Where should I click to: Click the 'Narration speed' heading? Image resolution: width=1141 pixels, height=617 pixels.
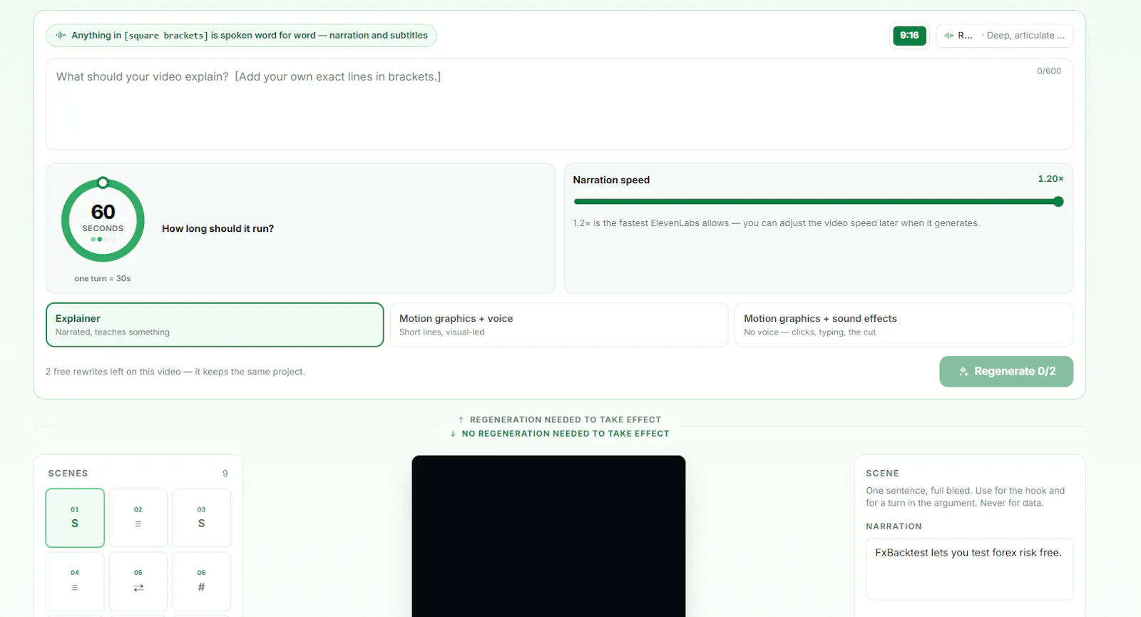(x=611, y=180)
